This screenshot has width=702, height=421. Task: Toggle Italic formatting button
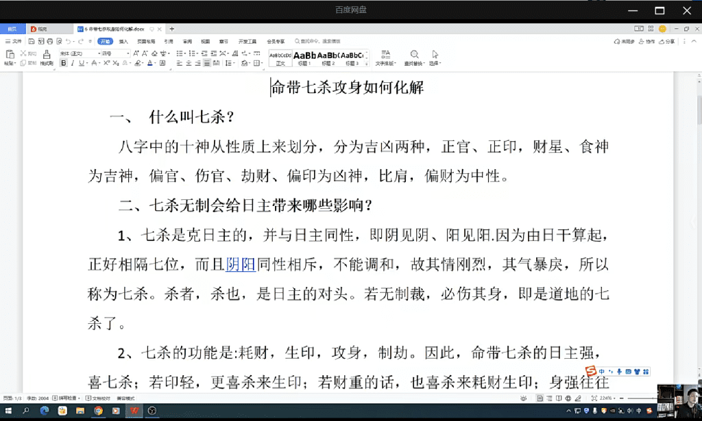[x=73, y=64]
